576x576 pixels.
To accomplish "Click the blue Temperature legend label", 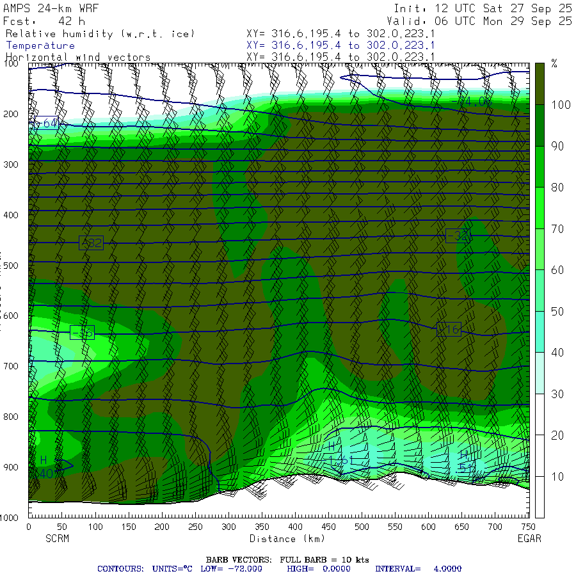I will click(x=40, y=45).
